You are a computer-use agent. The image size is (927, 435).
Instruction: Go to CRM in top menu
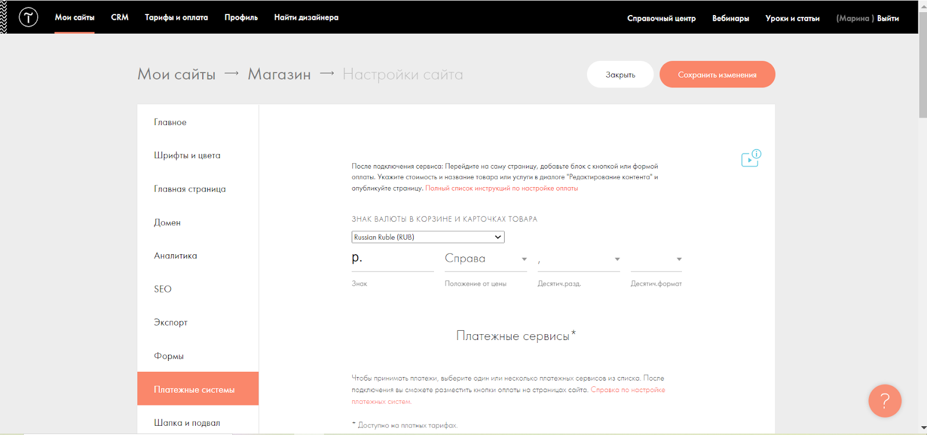(119, 17)
